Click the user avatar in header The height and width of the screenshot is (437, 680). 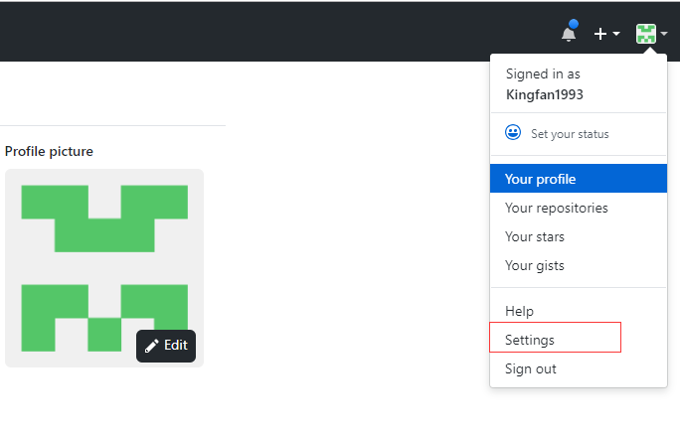(646, 34)
